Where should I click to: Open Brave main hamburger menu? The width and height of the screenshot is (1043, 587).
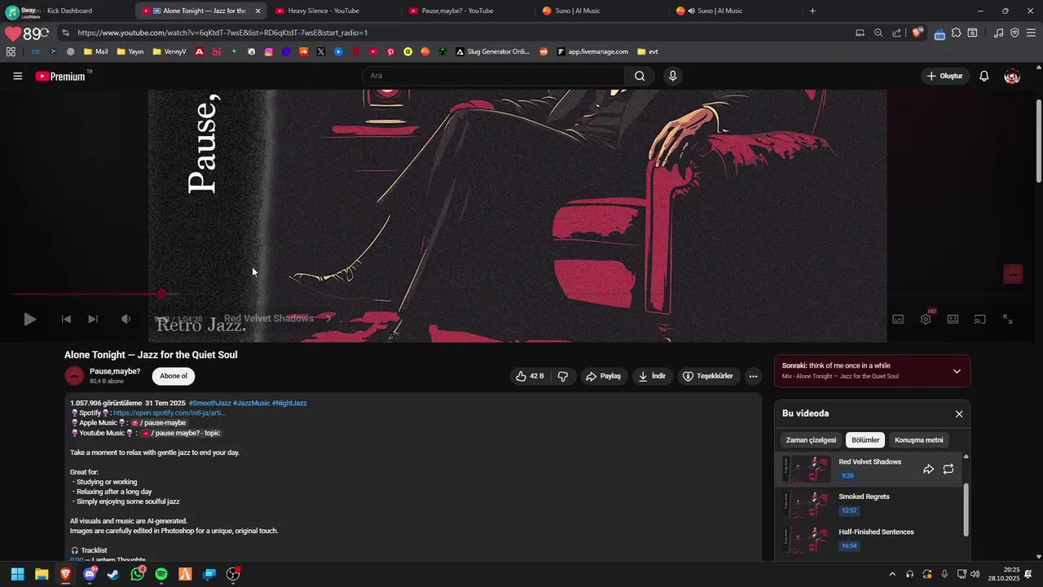click(x=1031, y=33)
